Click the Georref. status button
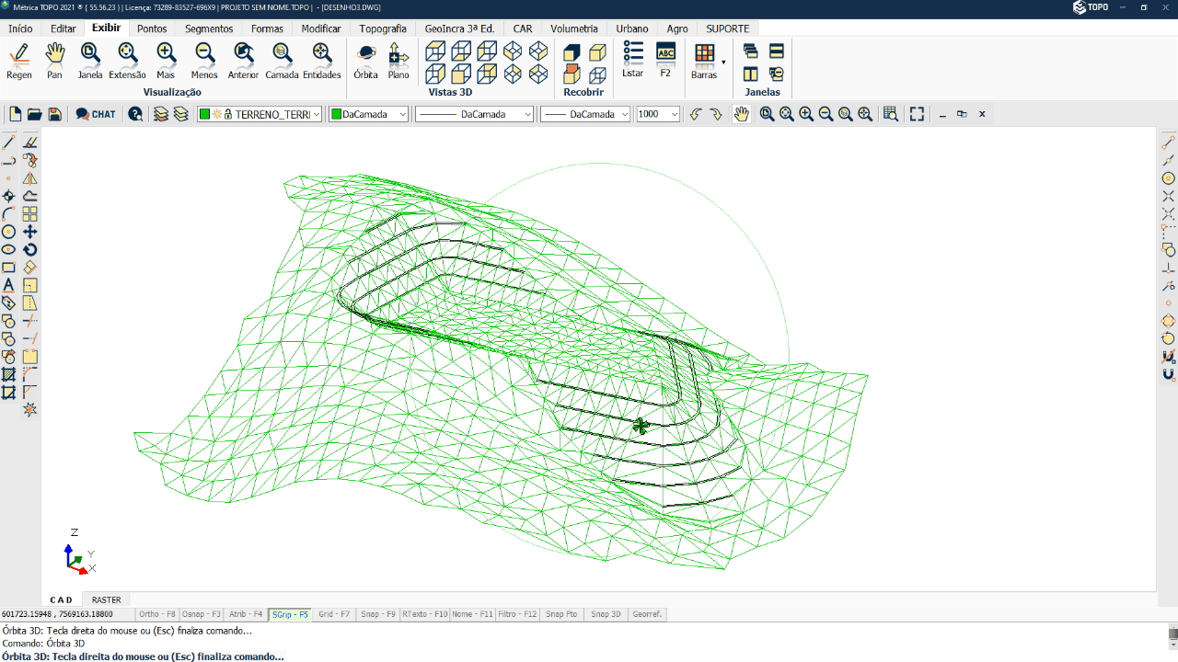1178x662 pixels. (x=647, y=614)
